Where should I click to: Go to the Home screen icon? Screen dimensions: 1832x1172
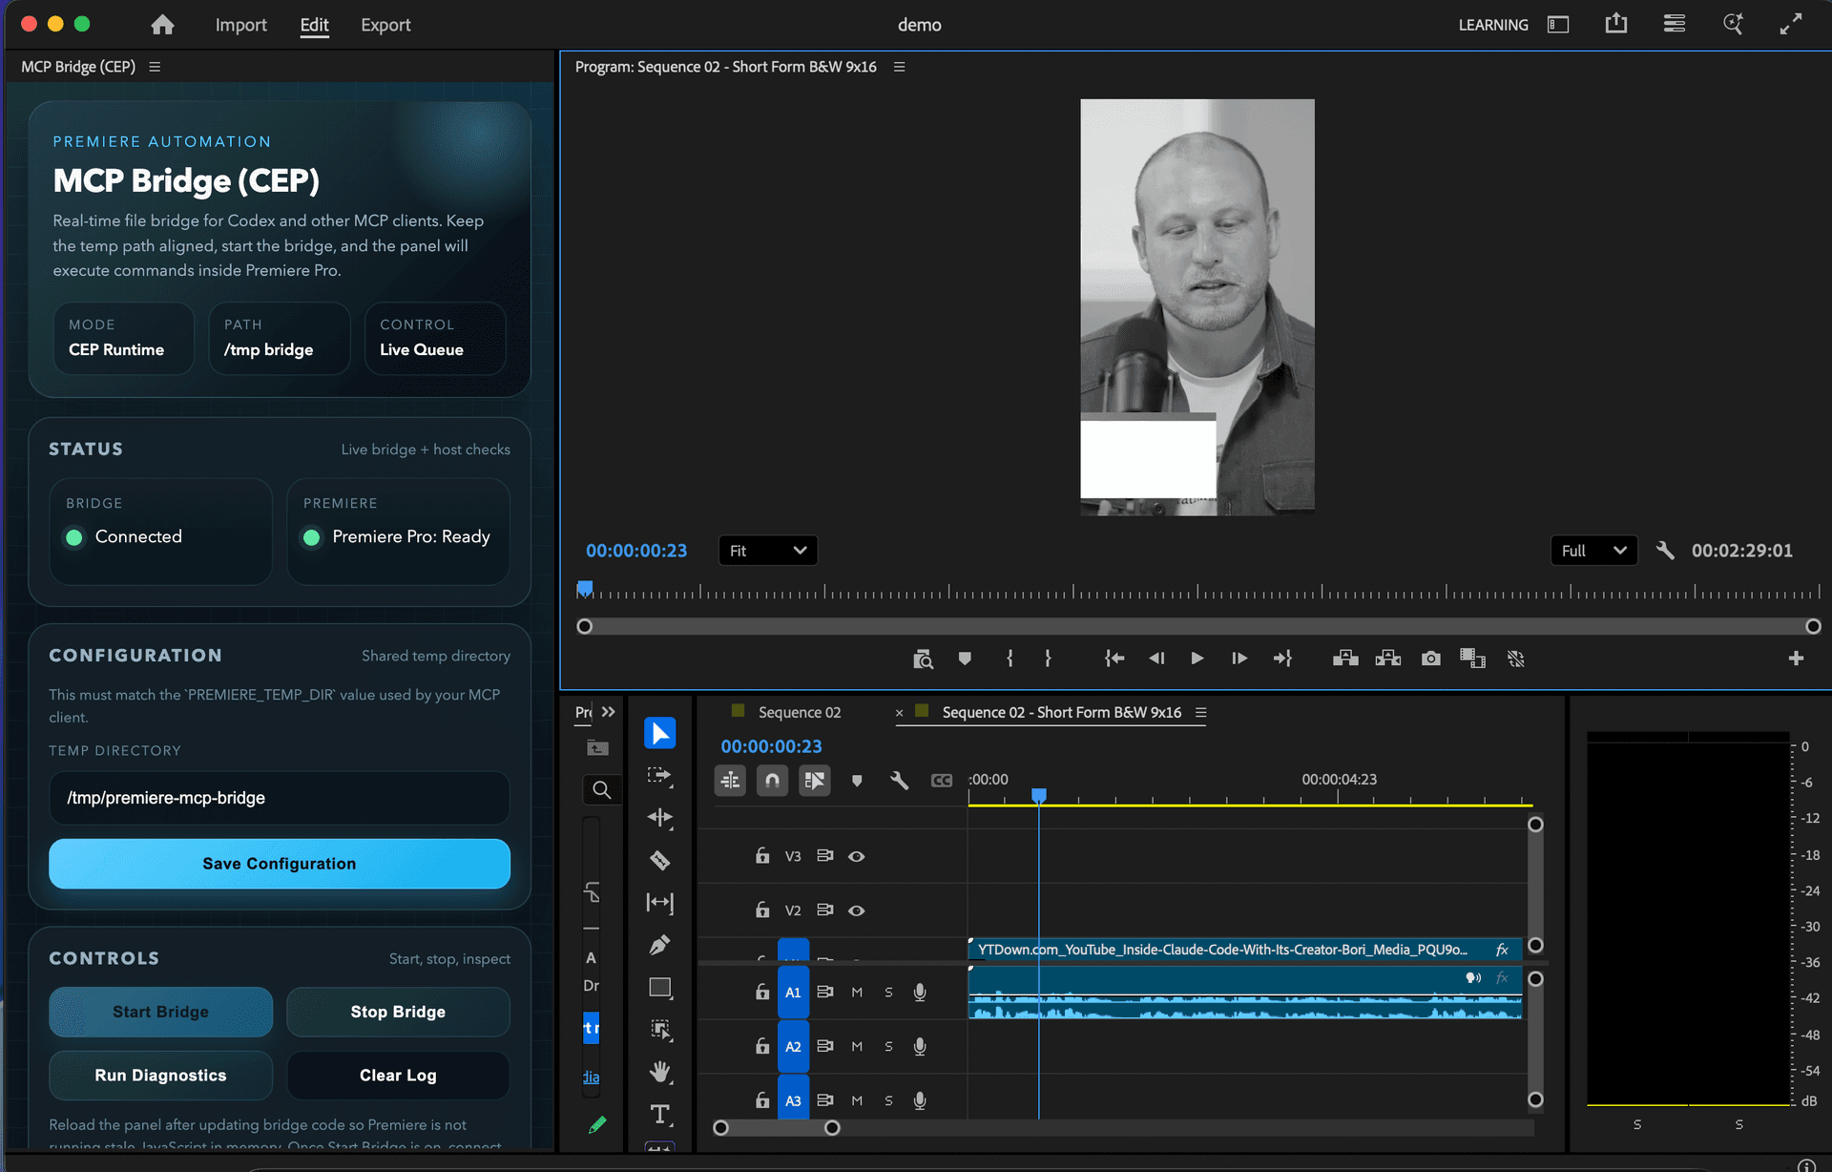[162, 25]
